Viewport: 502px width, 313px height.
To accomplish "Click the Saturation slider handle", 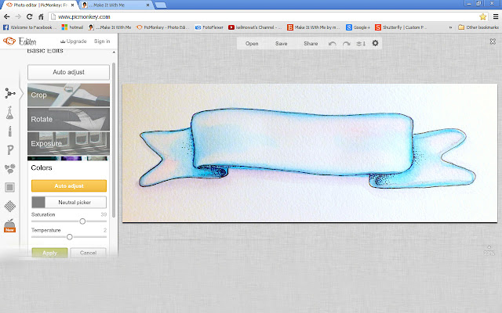I will pyautogui.click(x=82, y=221).
